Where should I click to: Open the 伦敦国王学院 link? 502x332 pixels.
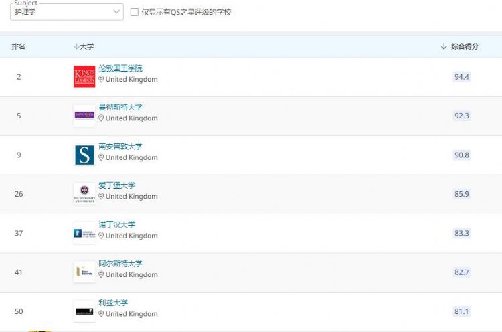tap(120, 68)
